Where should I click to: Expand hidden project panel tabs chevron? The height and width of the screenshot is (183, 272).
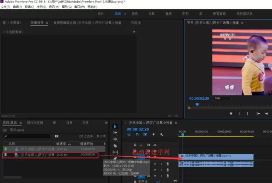[106, 123]
